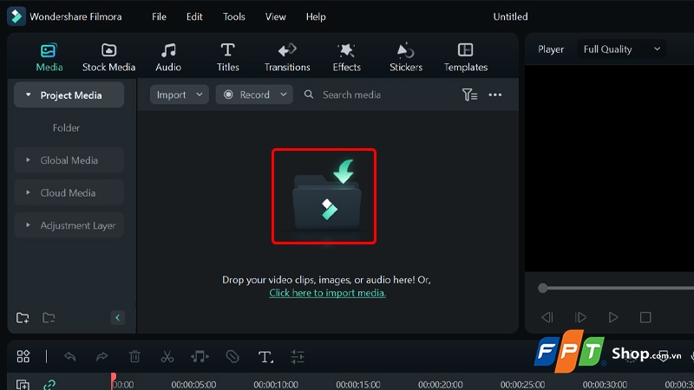Add a new folder with the folder-plus icon
The image size is (694, 390).
[23, 317]
